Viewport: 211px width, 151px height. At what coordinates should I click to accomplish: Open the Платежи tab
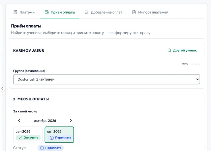(x=24, y=12)
